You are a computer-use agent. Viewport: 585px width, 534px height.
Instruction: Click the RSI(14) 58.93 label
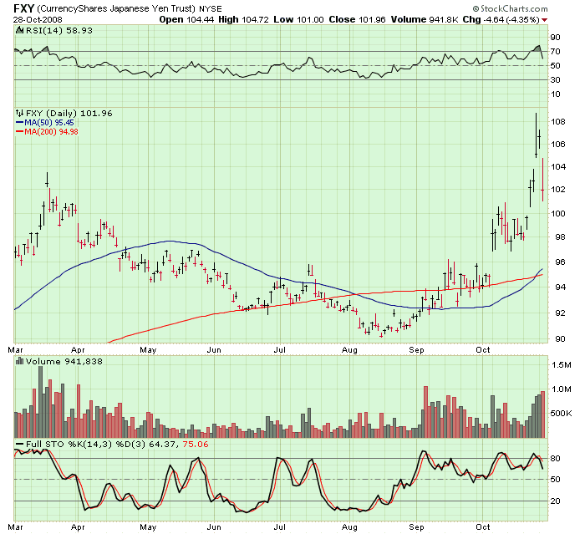click(x=59, y=30)
